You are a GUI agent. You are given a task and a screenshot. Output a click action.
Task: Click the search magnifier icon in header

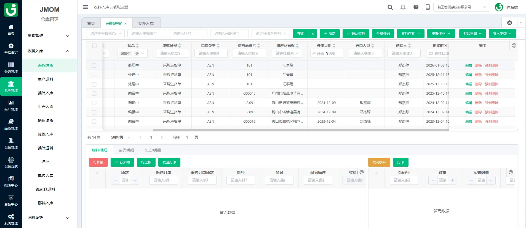click(390, 7)
